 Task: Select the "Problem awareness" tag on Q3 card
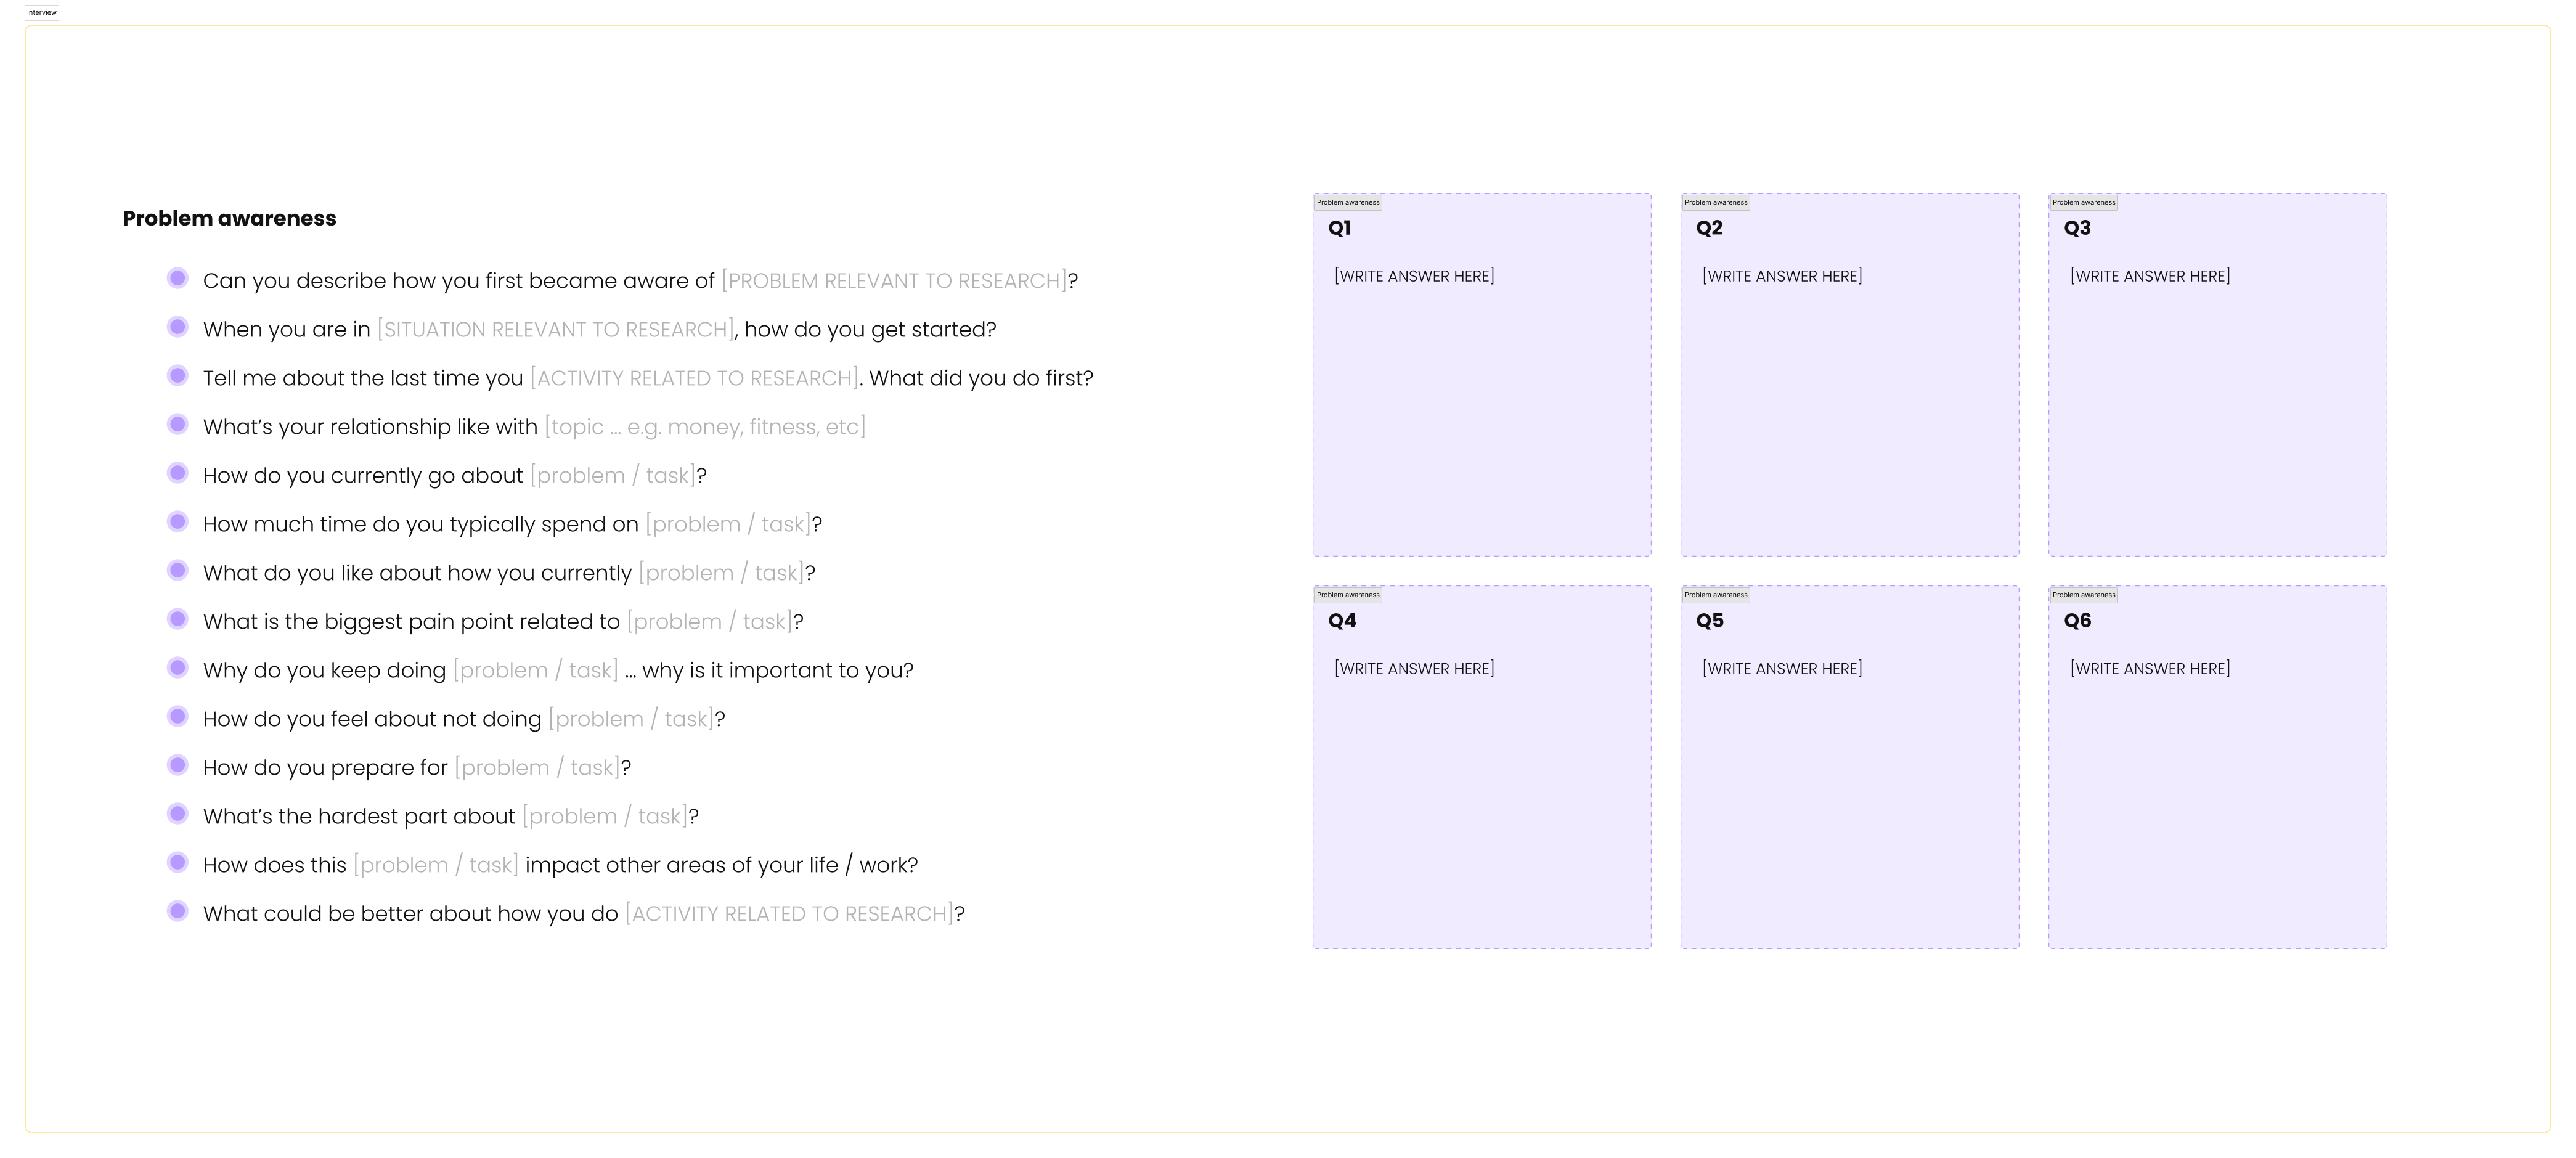(x=2084, y=203)
